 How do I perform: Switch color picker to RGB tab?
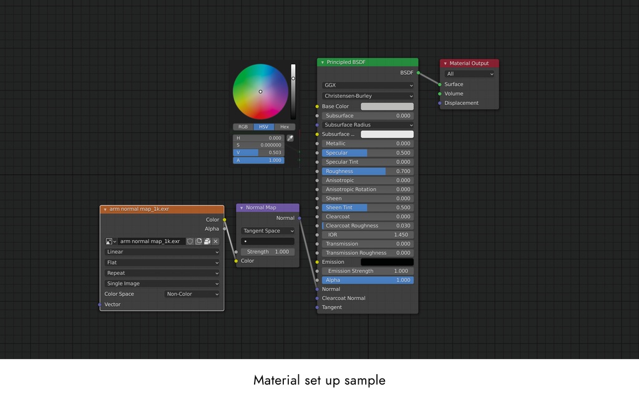pos(243,127)
